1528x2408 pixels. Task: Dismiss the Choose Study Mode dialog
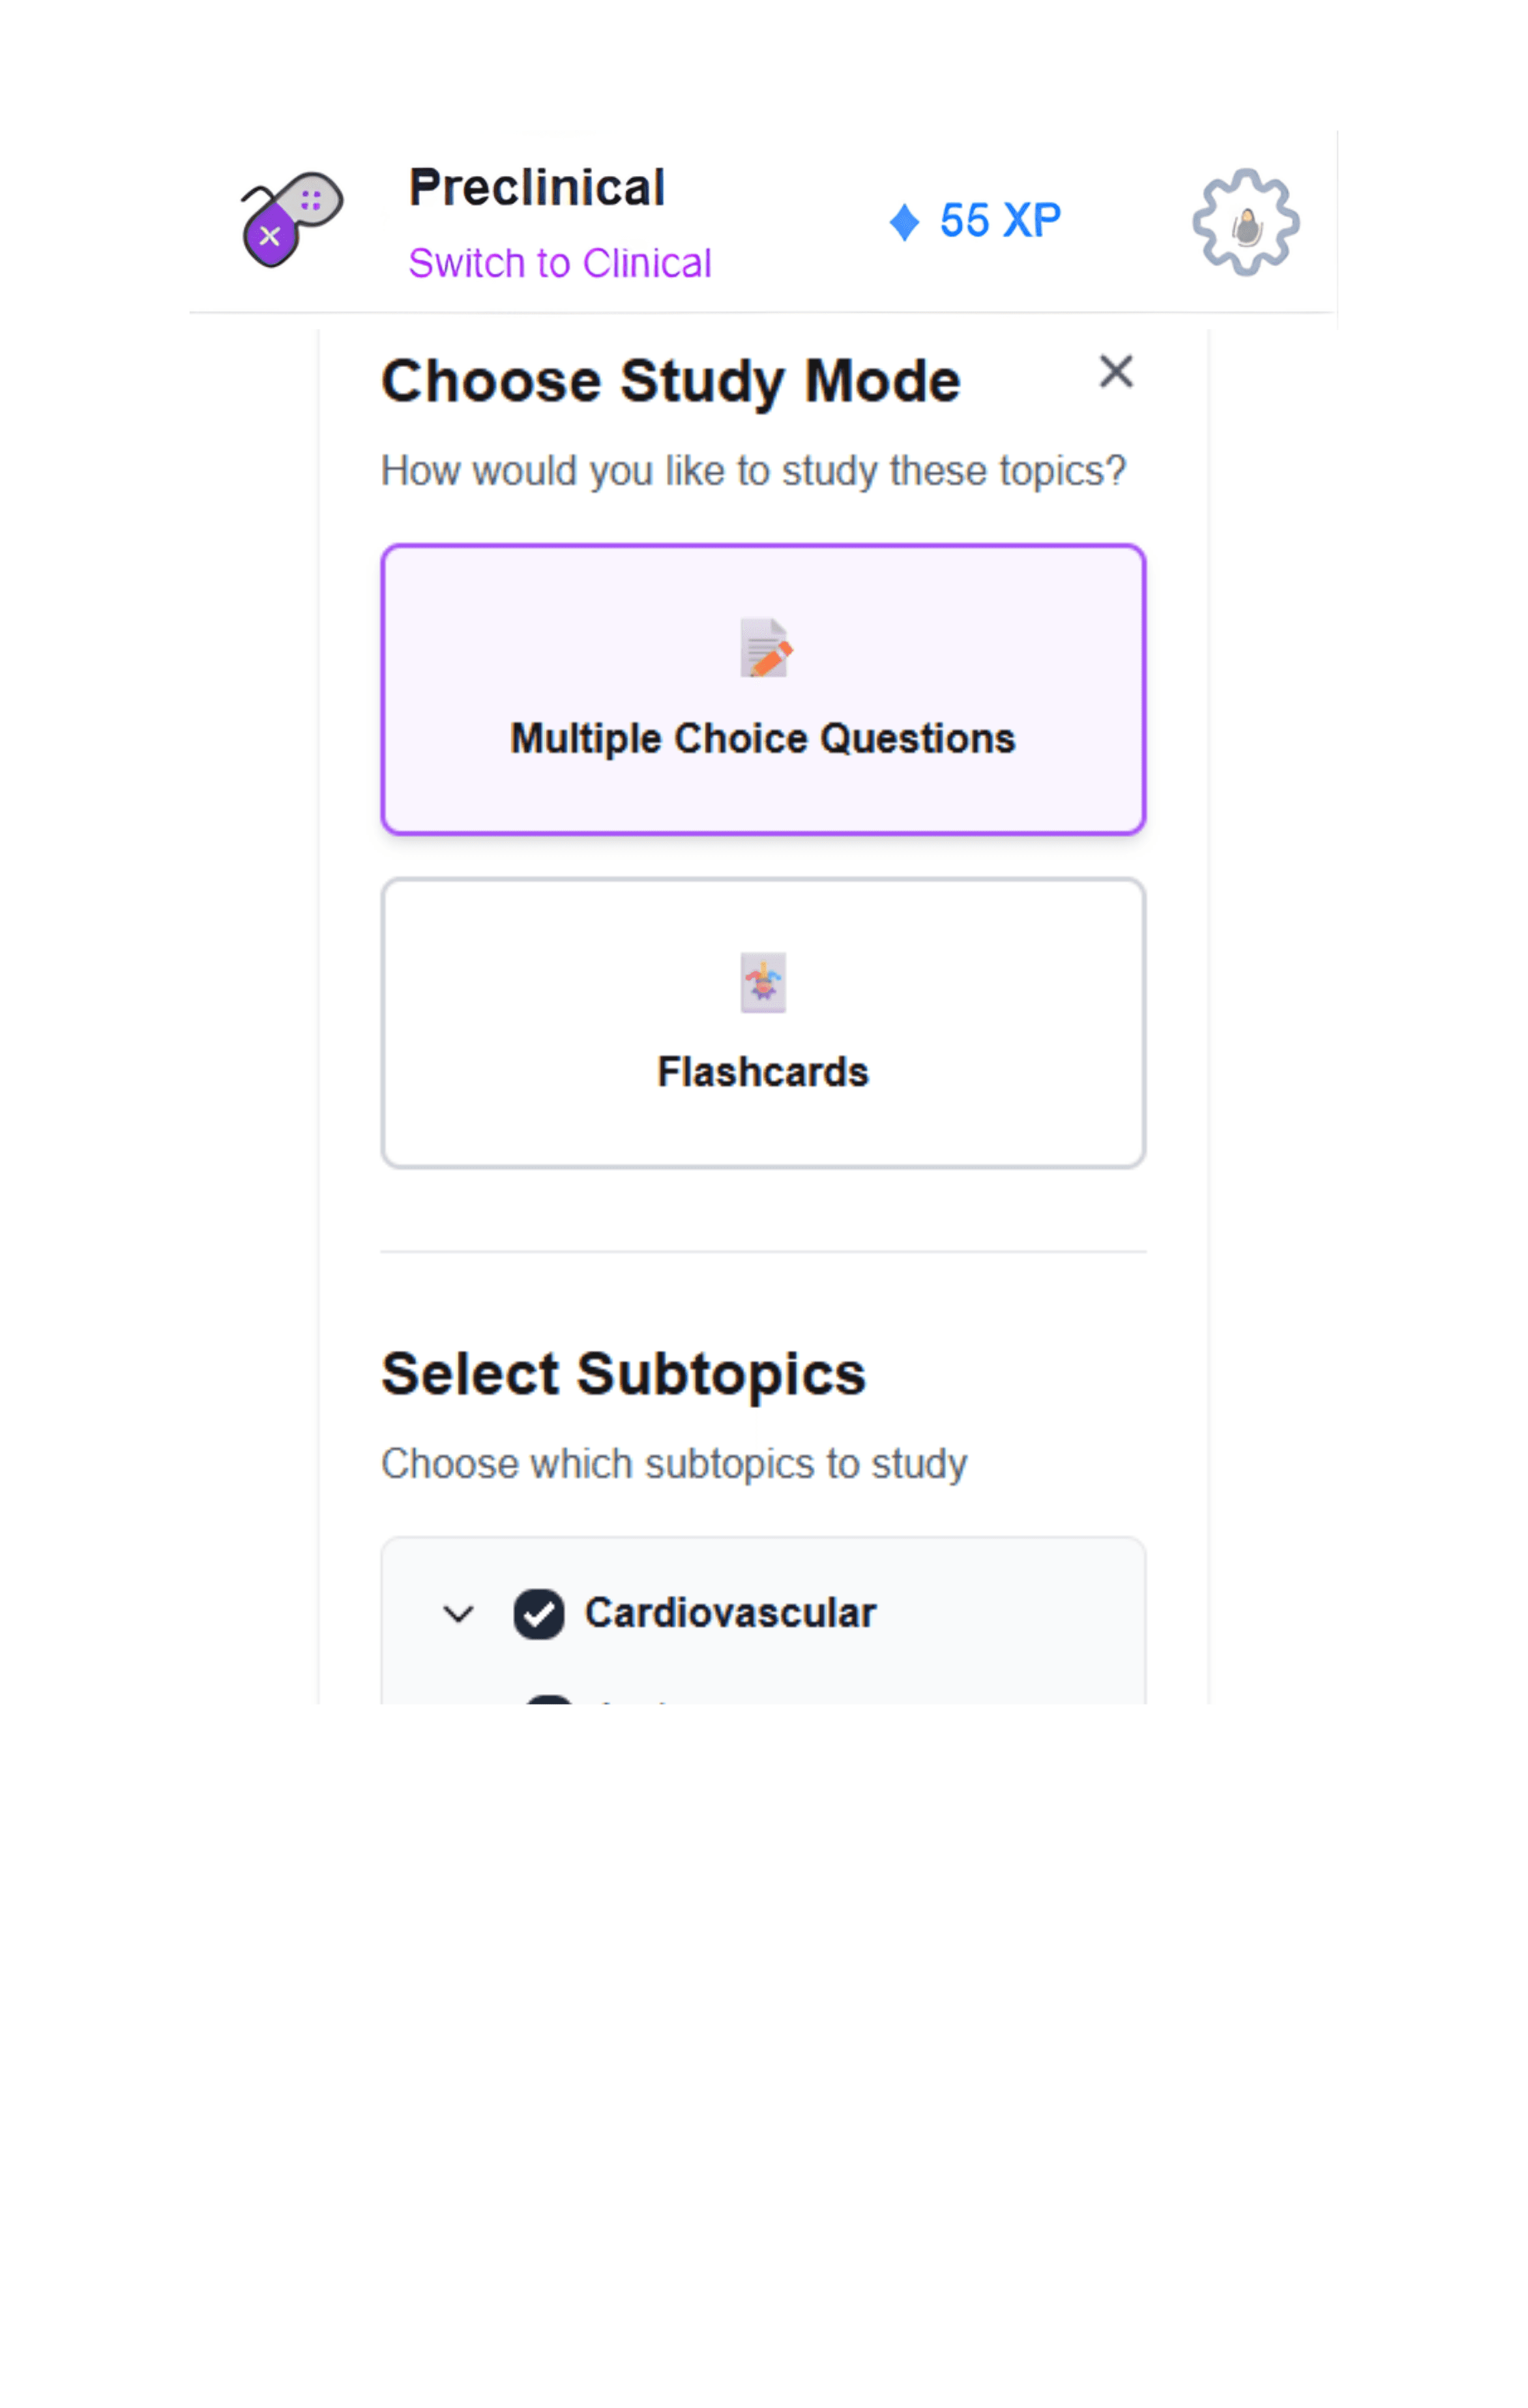tap(1116, 372)
